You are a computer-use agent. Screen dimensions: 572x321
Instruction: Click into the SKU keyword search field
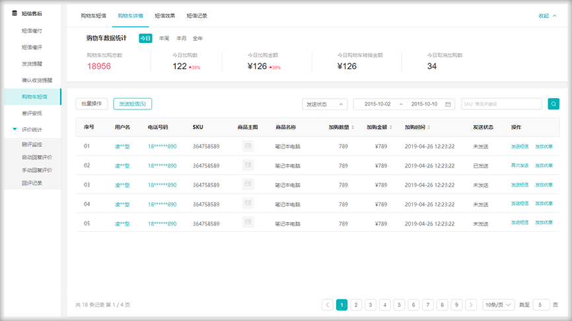pos(501,104)
